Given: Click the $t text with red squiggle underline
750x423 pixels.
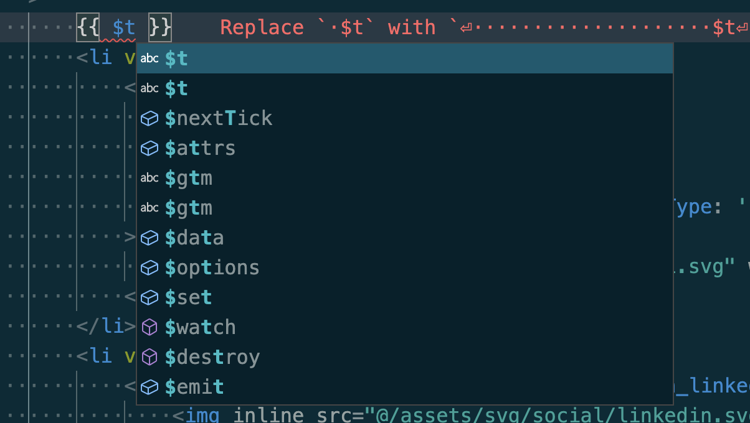Looking at the screenshot, I should (123, 27).
